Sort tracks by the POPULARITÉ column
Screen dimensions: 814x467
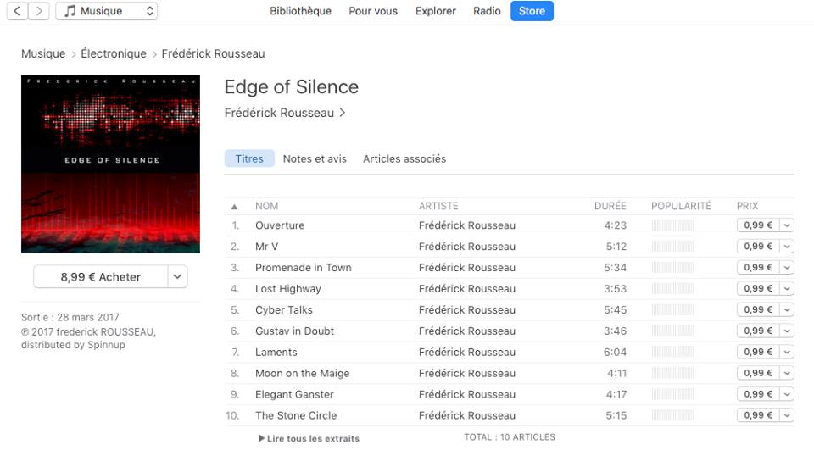pos(681,206)
